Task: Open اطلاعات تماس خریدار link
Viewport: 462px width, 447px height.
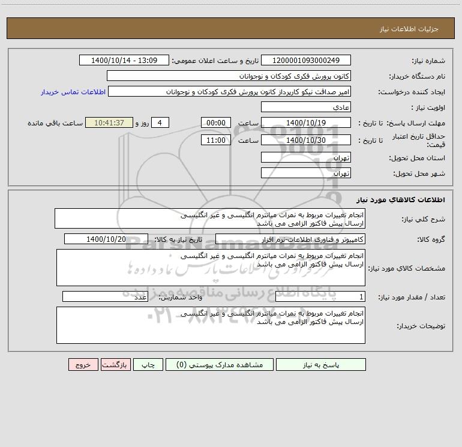Action: click(73, 92)
